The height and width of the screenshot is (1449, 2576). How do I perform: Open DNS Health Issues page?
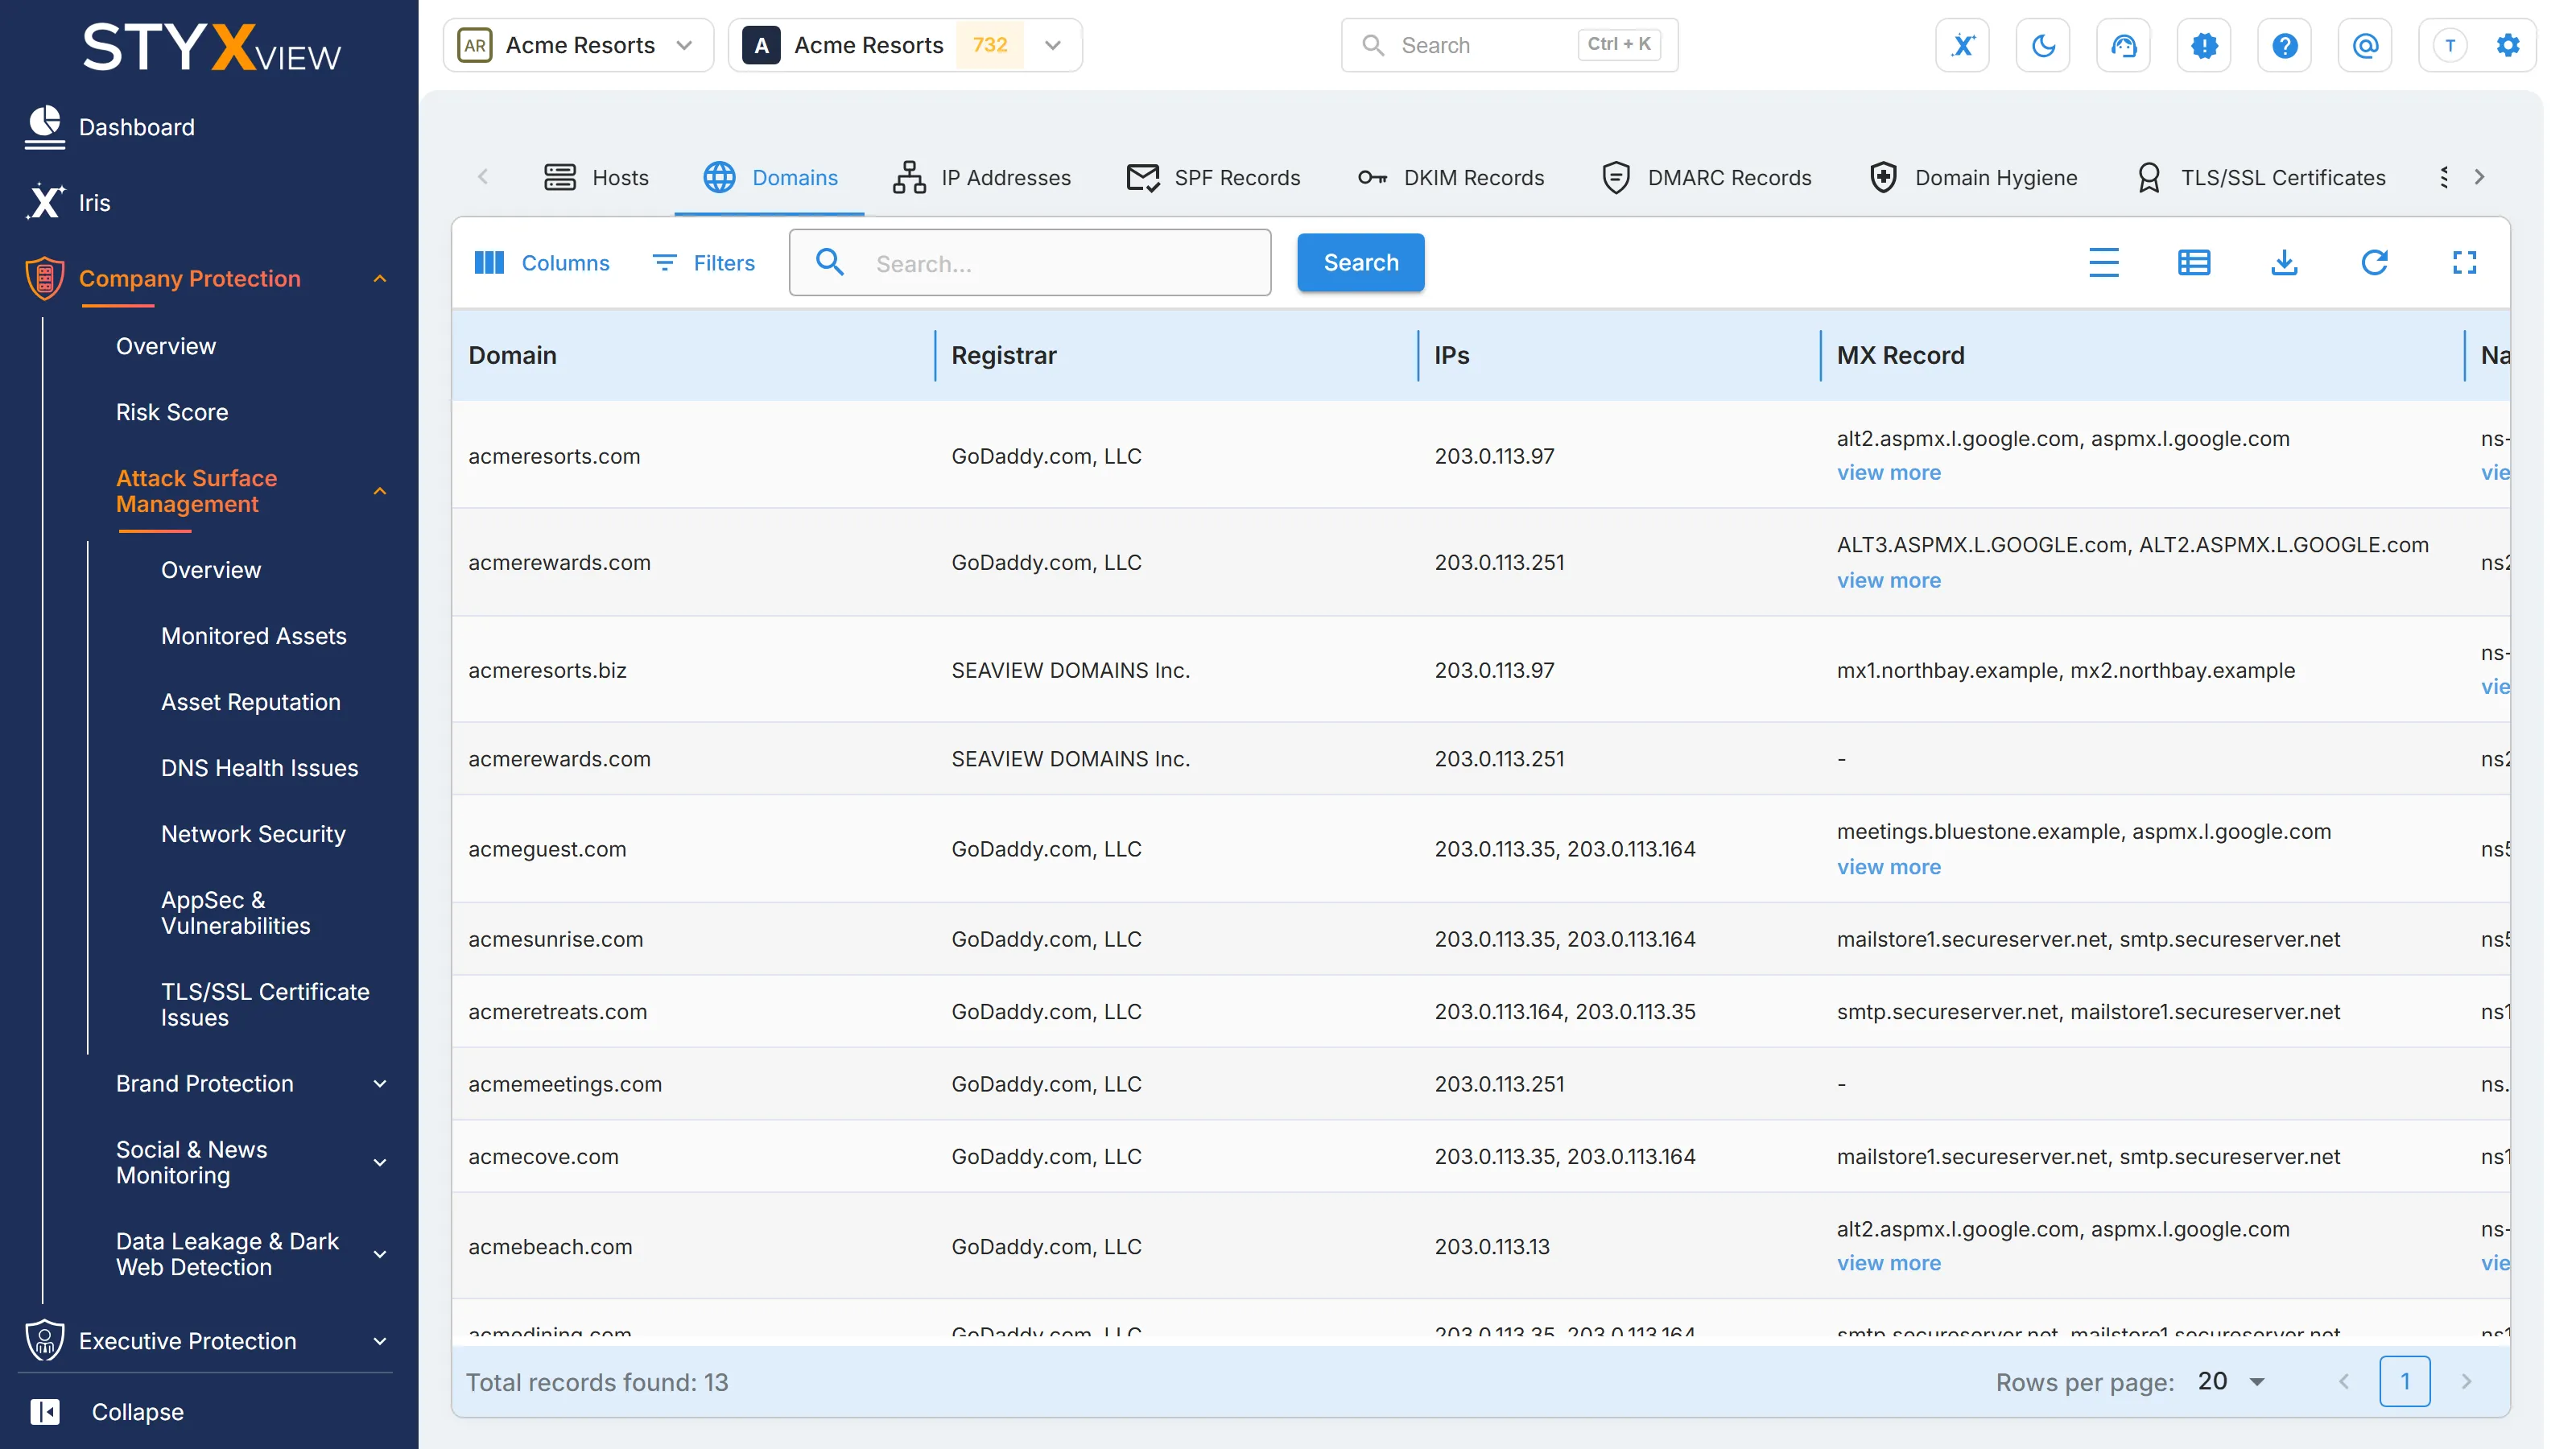coord(259,767)
